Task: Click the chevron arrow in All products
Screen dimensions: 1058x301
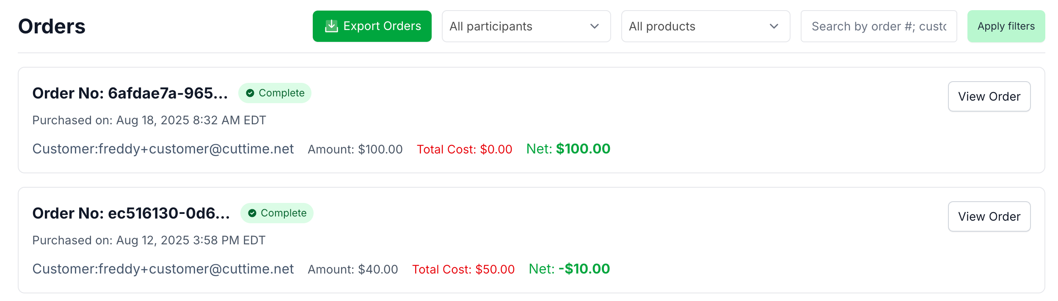Action: (x=774, y=26)
